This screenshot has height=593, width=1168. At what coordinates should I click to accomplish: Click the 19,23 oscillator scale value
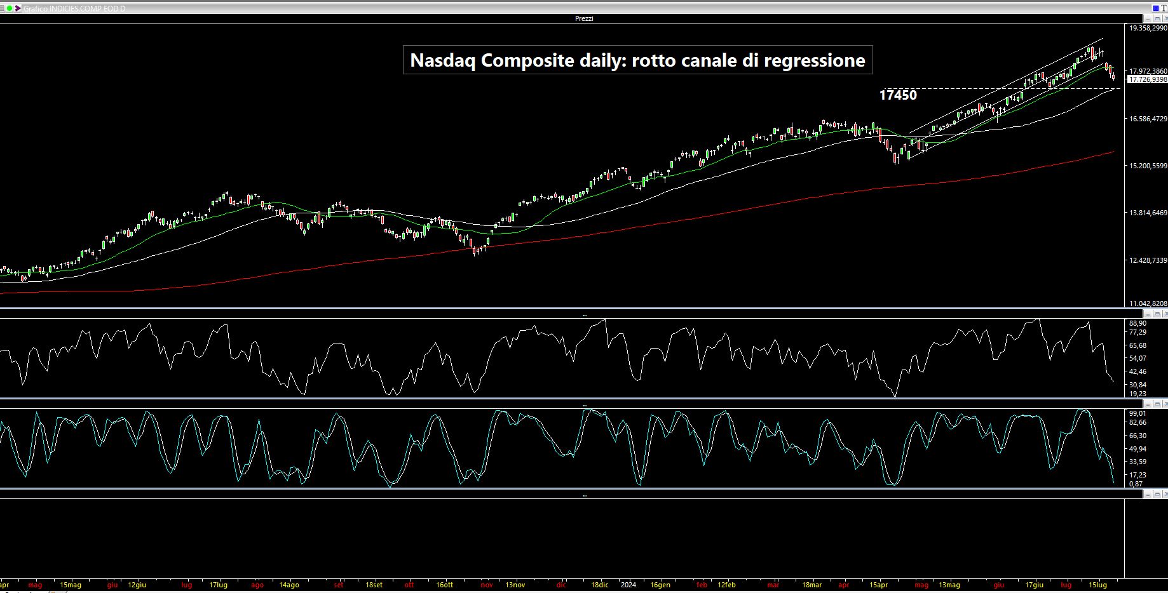pos(1137,394)
